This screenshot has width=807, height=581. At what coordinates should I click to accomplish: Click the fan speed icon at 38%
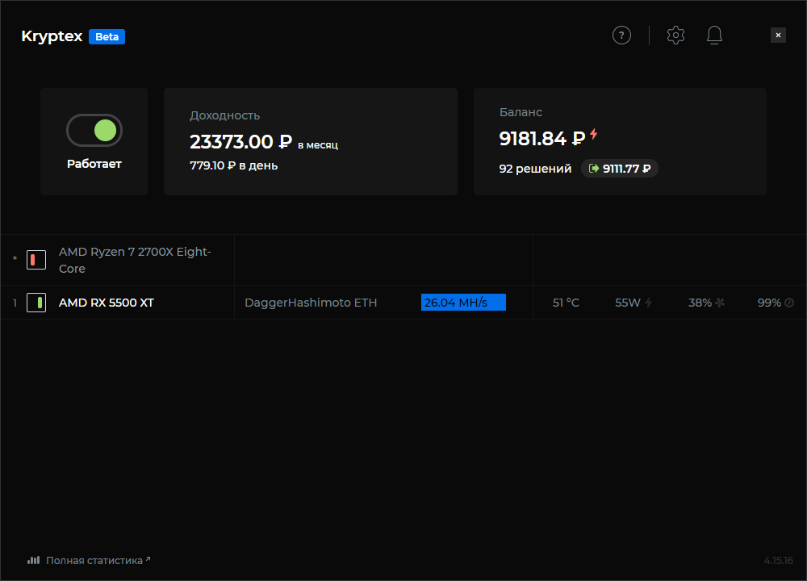(x=720, y=303)
